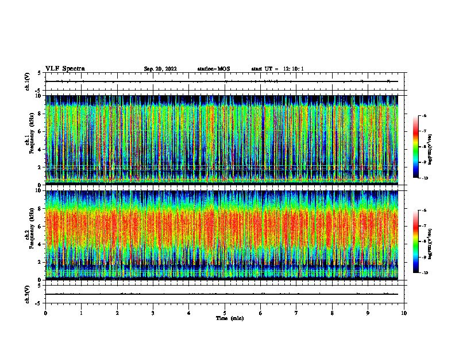This screenshot has height=351, width=455.
Task: Click the ch.1 frequency axis "4" tick label
Action: pos(40,150)
